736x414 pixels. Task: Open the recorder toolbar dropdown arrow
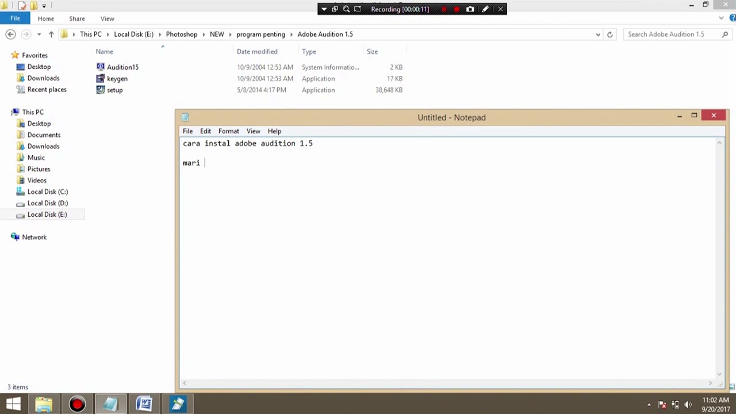pyautogui.click(x=324, y=9)
